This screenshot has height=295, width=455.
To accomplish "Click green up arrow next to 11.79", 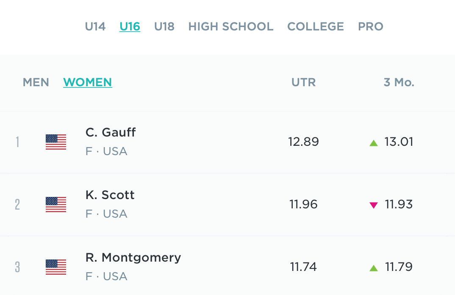I will click(x=373, y=268).
